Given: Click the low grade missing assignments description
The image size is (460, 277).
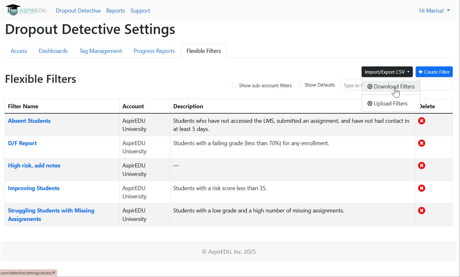Looking at the screenshot, I should [x=259, y=211].
